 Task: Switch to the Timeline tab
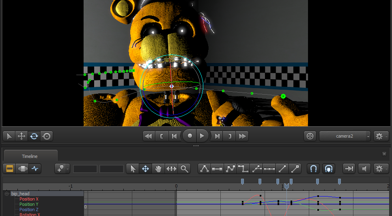tap(30, 156)
